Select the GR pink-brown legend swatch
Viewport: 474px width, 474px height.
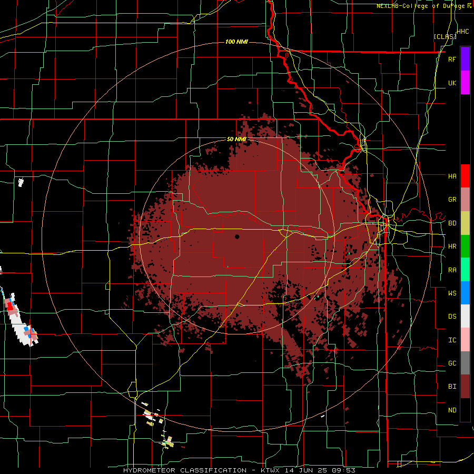465,199
